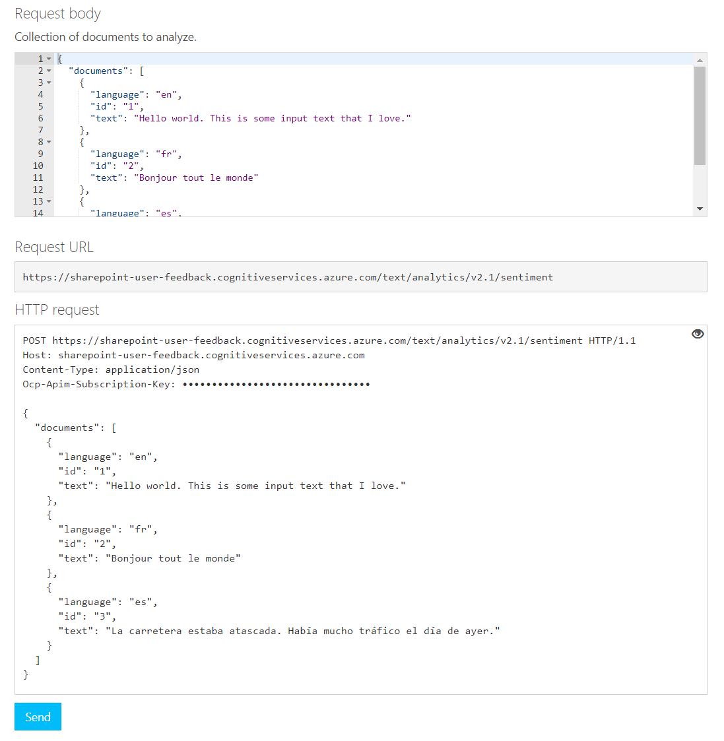The width and height of the screenshot is (724, 741).
Task: Click the request body scrollbar down arrow
Action: (700, 209)
